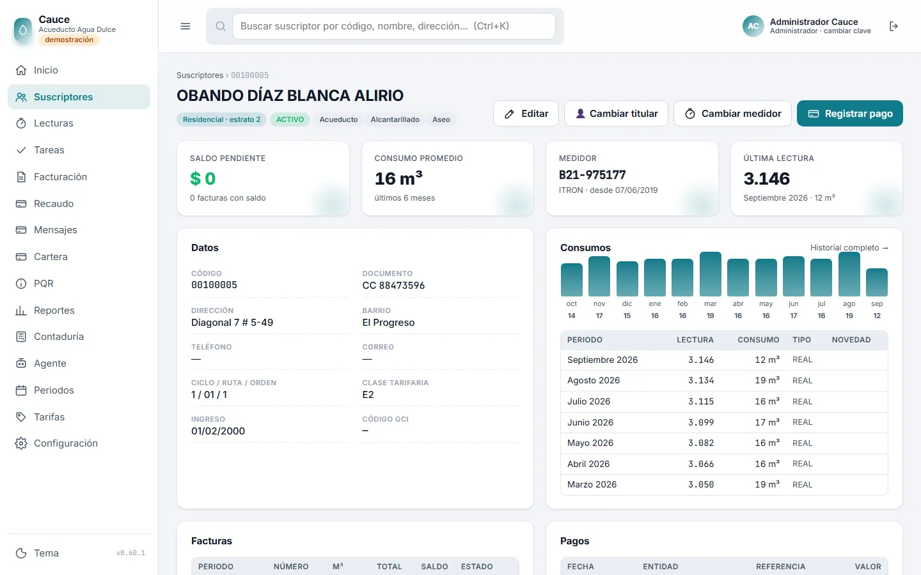Image resolution: width=921 pixels, height=575 pixels.
Task: Click the Editar button
Action: coord(526,114)
